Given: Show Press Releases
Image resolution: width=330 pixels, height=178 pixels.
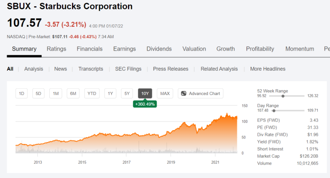Looking at the screenshot, I should click(x=171, y=69).
